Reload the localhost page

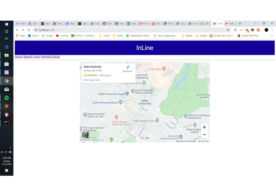click(x=29, y=30)
